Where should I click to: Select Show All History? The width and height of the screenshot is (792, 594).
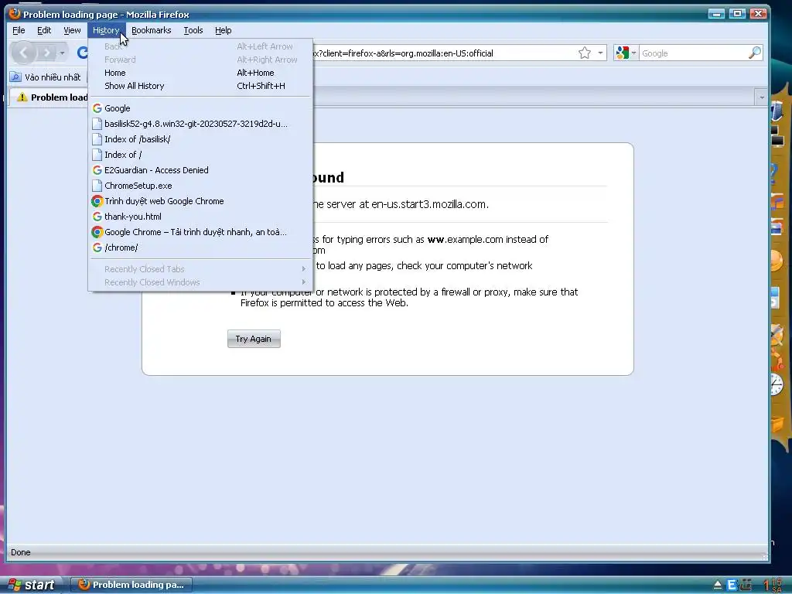[200, 86]
